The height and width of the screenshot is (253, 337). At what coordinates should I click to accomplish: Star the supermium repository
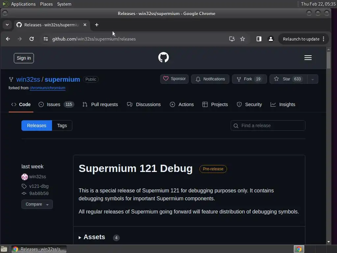click(288, 79)
